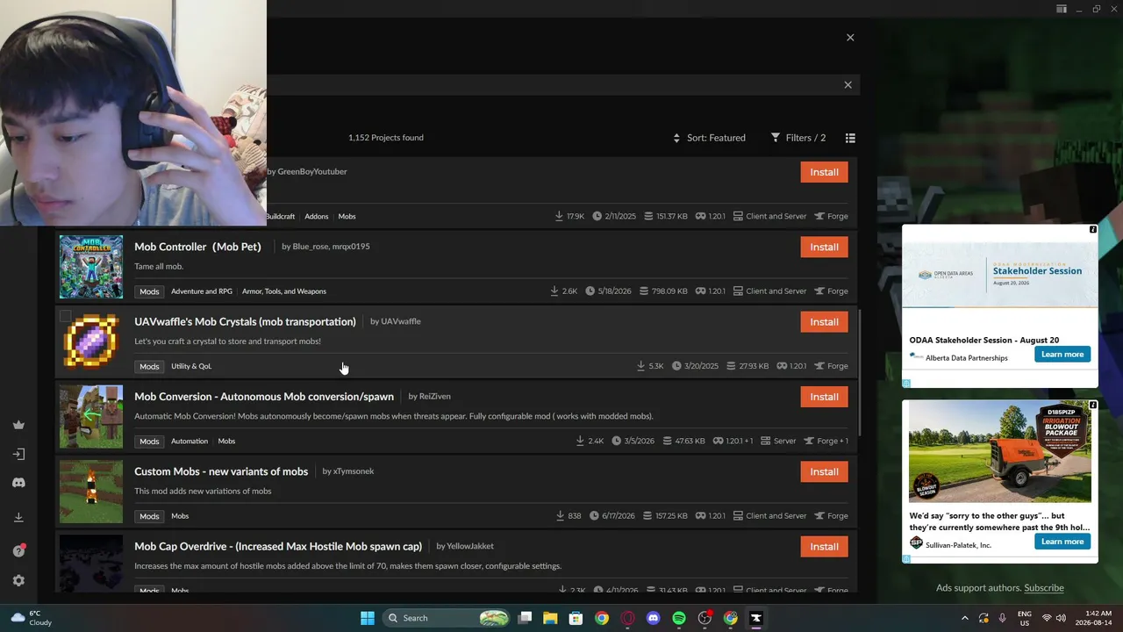Tick the checkbox on Mob Crystals thumbnail
This screenshot has width=1123, height=632.
(65, 316)
